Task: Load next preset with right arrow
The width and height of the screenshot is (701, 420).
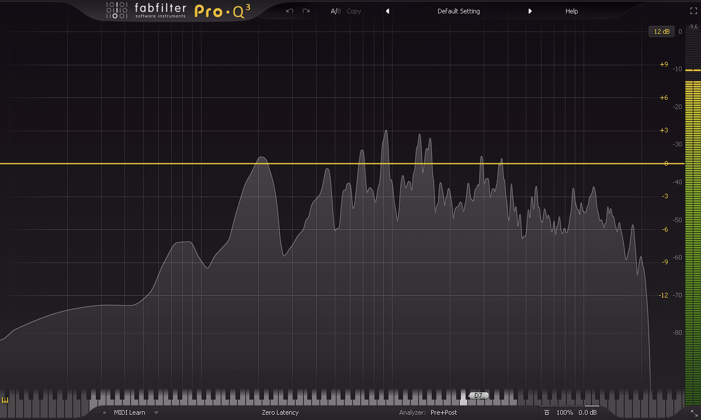Action: point(530,11)
